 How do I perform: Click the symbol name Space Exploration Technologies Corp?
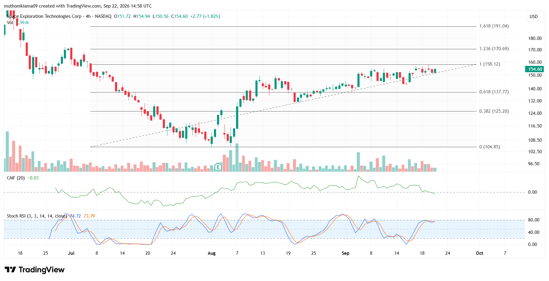(x=44, y=16)
